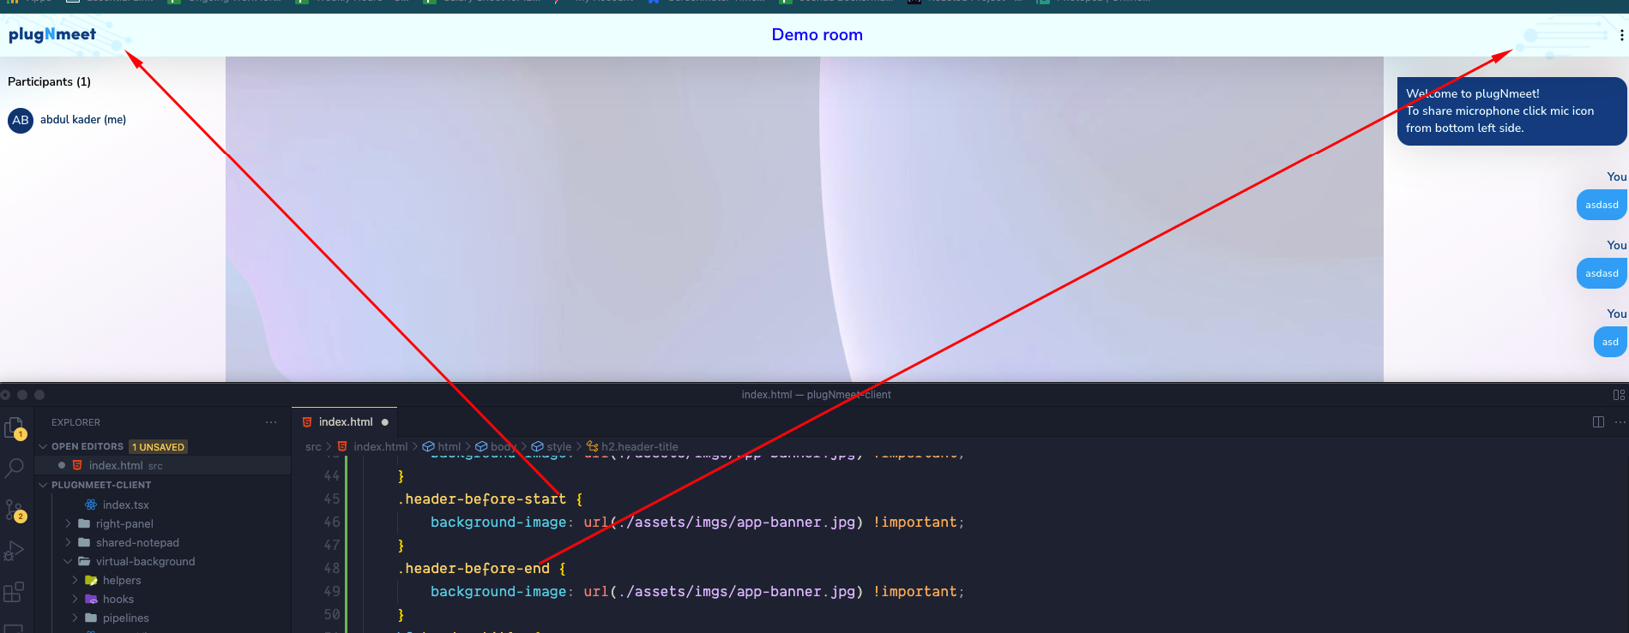Click the second asdasd chat message
This screenshot has width=1629, height=633.
[1602, 273]
